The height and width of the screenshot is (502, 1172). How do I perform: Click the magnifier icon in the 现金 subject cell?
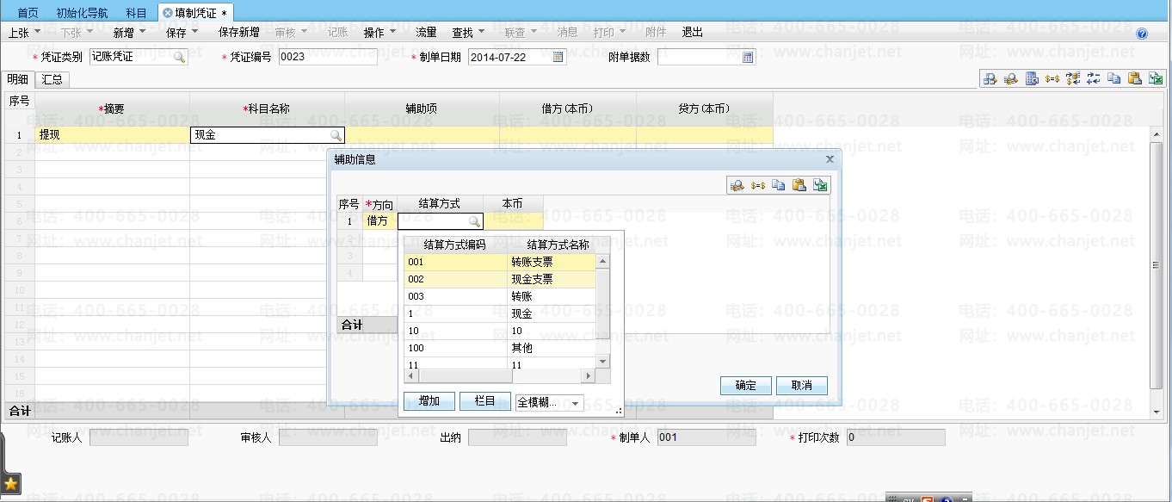point(335,135)
